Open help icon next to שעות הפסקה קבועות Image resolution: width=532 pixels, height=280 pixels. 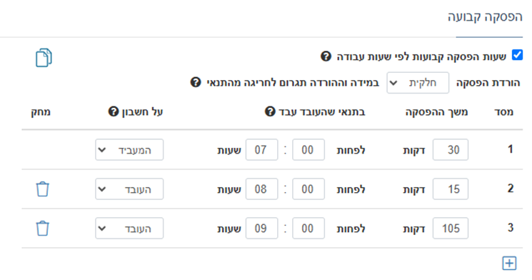coord(326,56)
